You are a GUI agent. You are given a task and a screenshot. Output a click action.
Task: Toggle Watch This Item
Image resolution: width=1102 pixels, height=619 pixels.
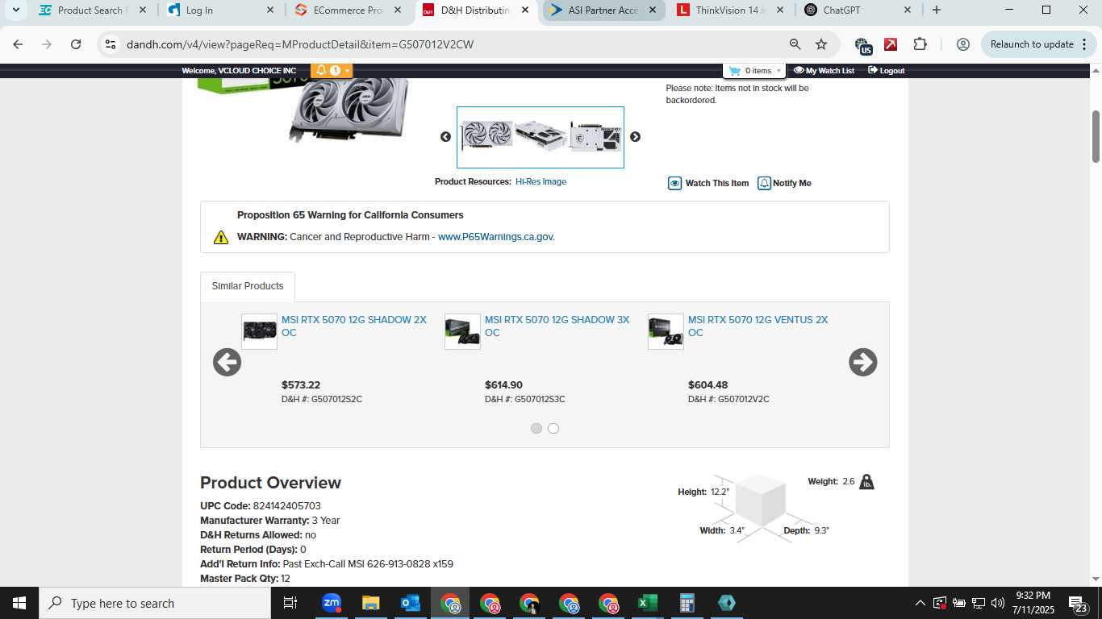click(x=708, y=183)
